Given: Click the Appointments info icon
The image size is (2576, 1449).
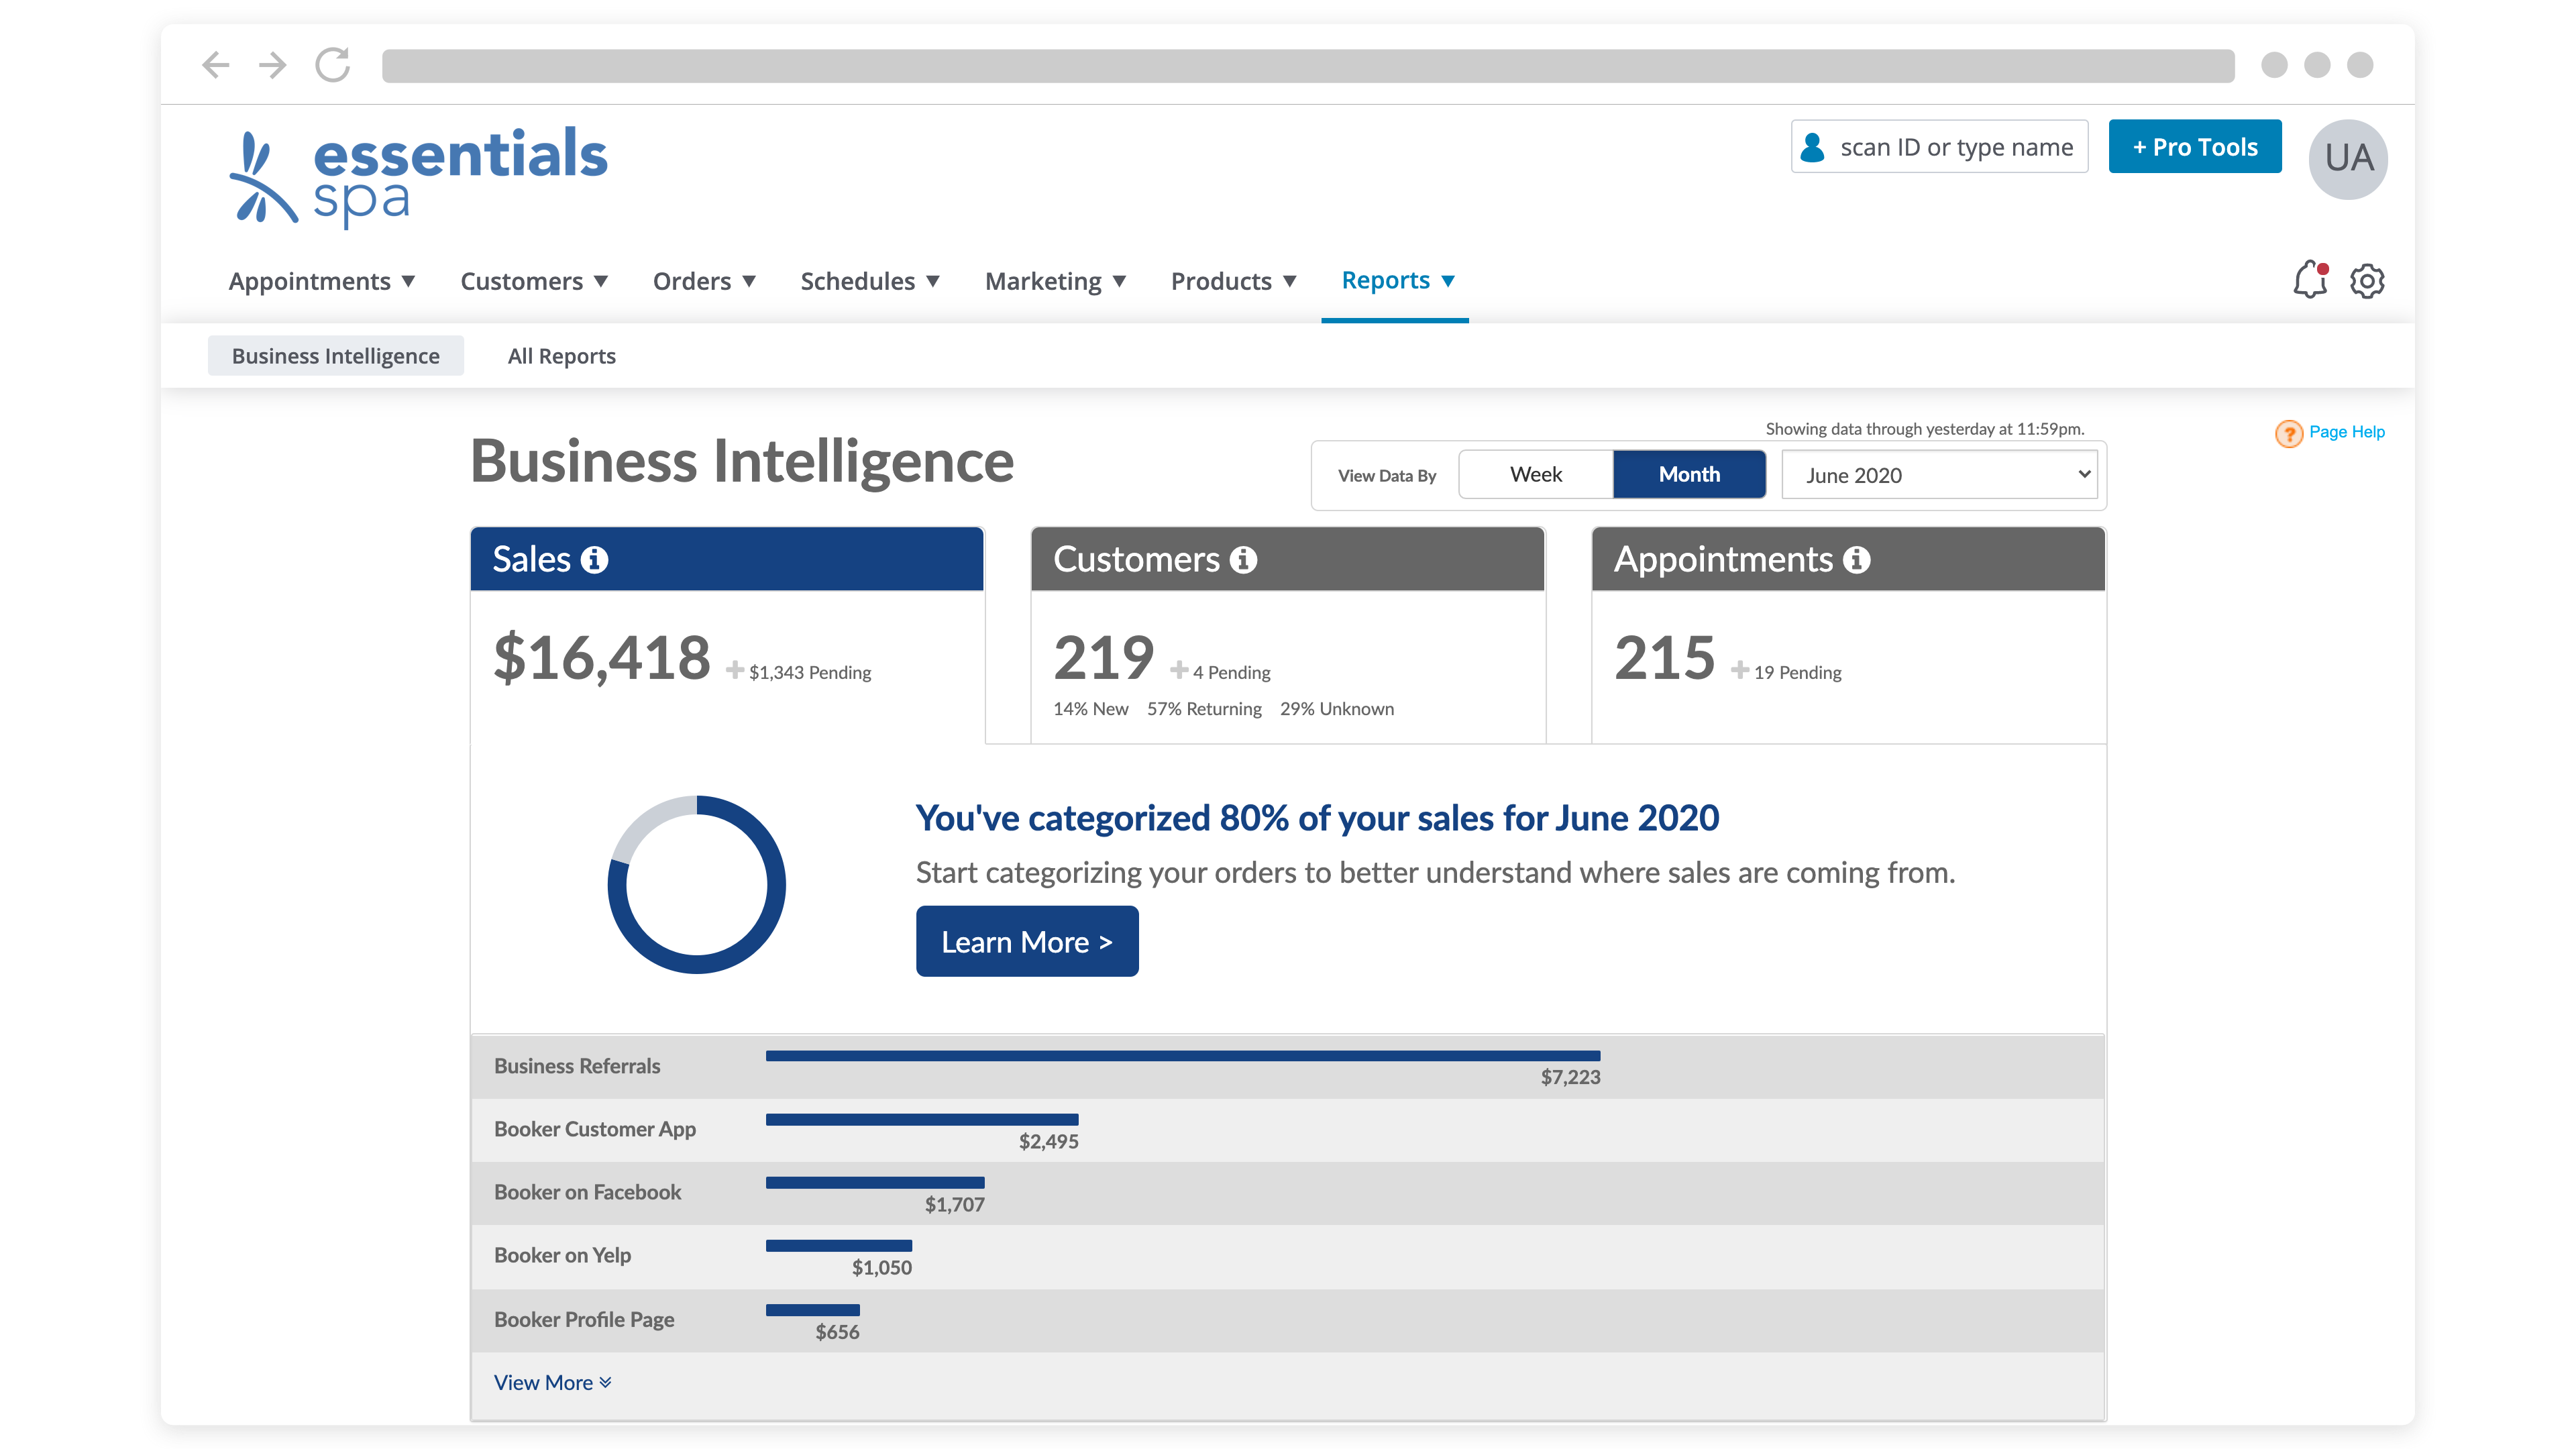Looking at the screenshot, I should point(1857,560).
